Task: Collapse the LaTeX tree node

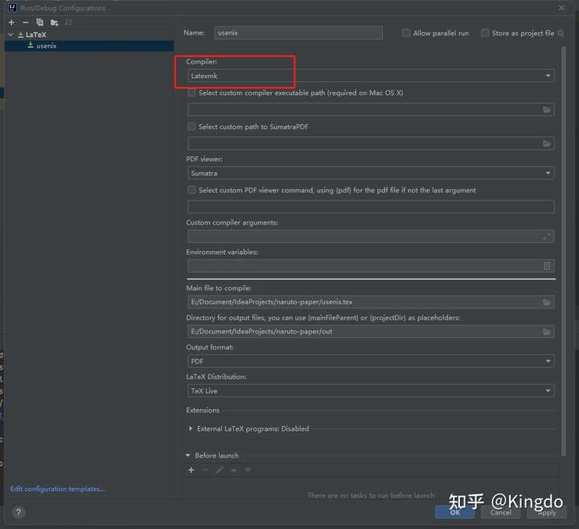Action: [x=10, y=35]
